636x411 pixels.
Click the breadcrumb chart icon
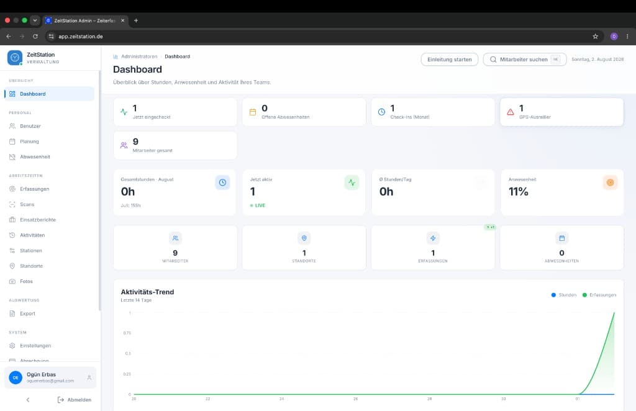pos(116,56)
